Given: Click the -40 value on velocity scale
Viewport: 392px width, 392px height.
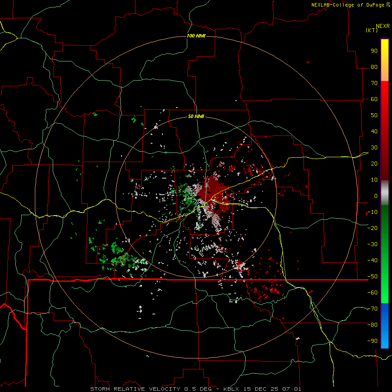Looking at the screenshot, I should pyautogui.click(x=372, y=260).
